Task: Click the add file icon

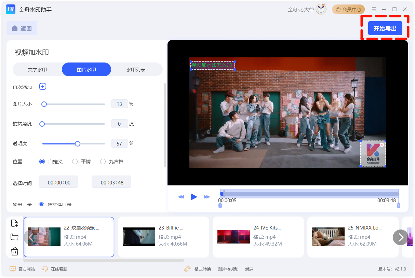Action: pyautogui.click(x=14, y=224)
